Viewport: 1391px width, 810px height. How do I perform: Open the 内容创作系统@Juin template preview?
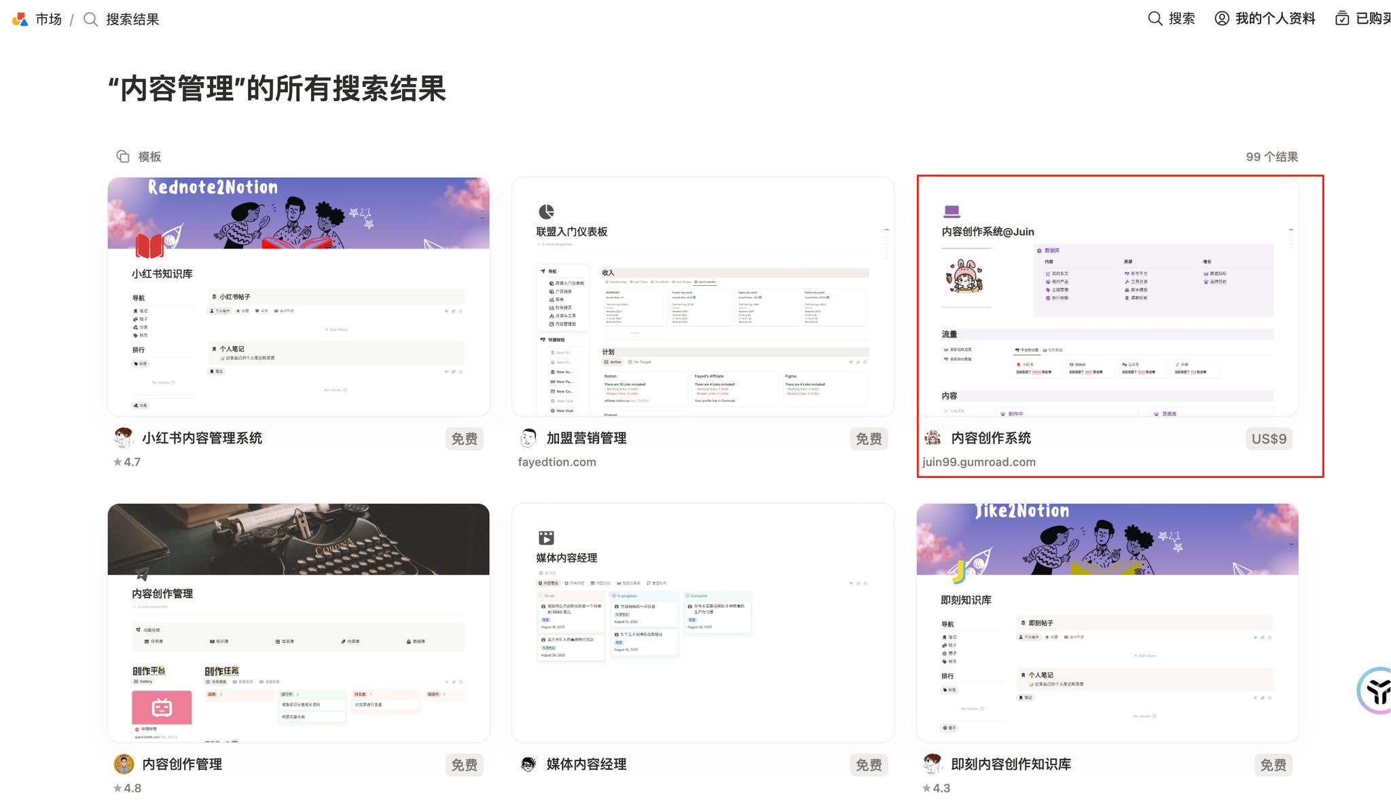point(1107,297)
